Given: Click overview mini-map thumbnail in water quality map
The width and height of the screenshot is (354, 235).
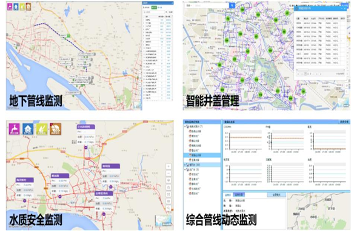Looking at the screenshot, I should (164, 220).
